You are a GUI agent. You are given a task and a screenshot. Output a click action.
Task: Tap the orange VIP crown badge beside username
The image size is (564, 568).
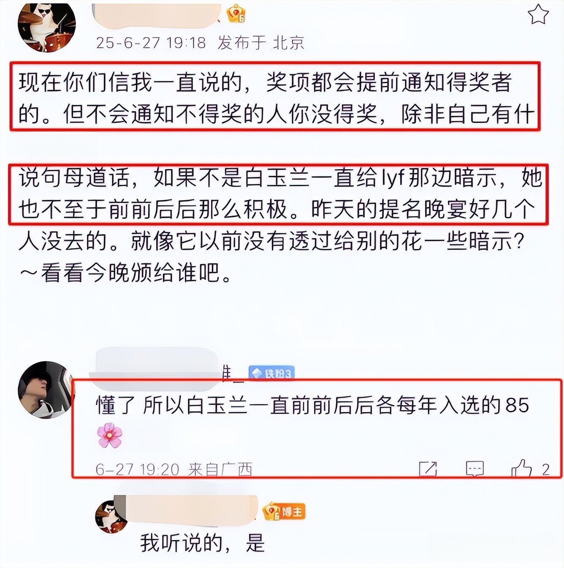[x=236, y=14]
